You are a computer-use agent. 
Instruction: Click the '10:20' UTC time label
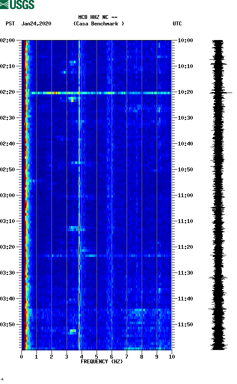tap(185, 92)
